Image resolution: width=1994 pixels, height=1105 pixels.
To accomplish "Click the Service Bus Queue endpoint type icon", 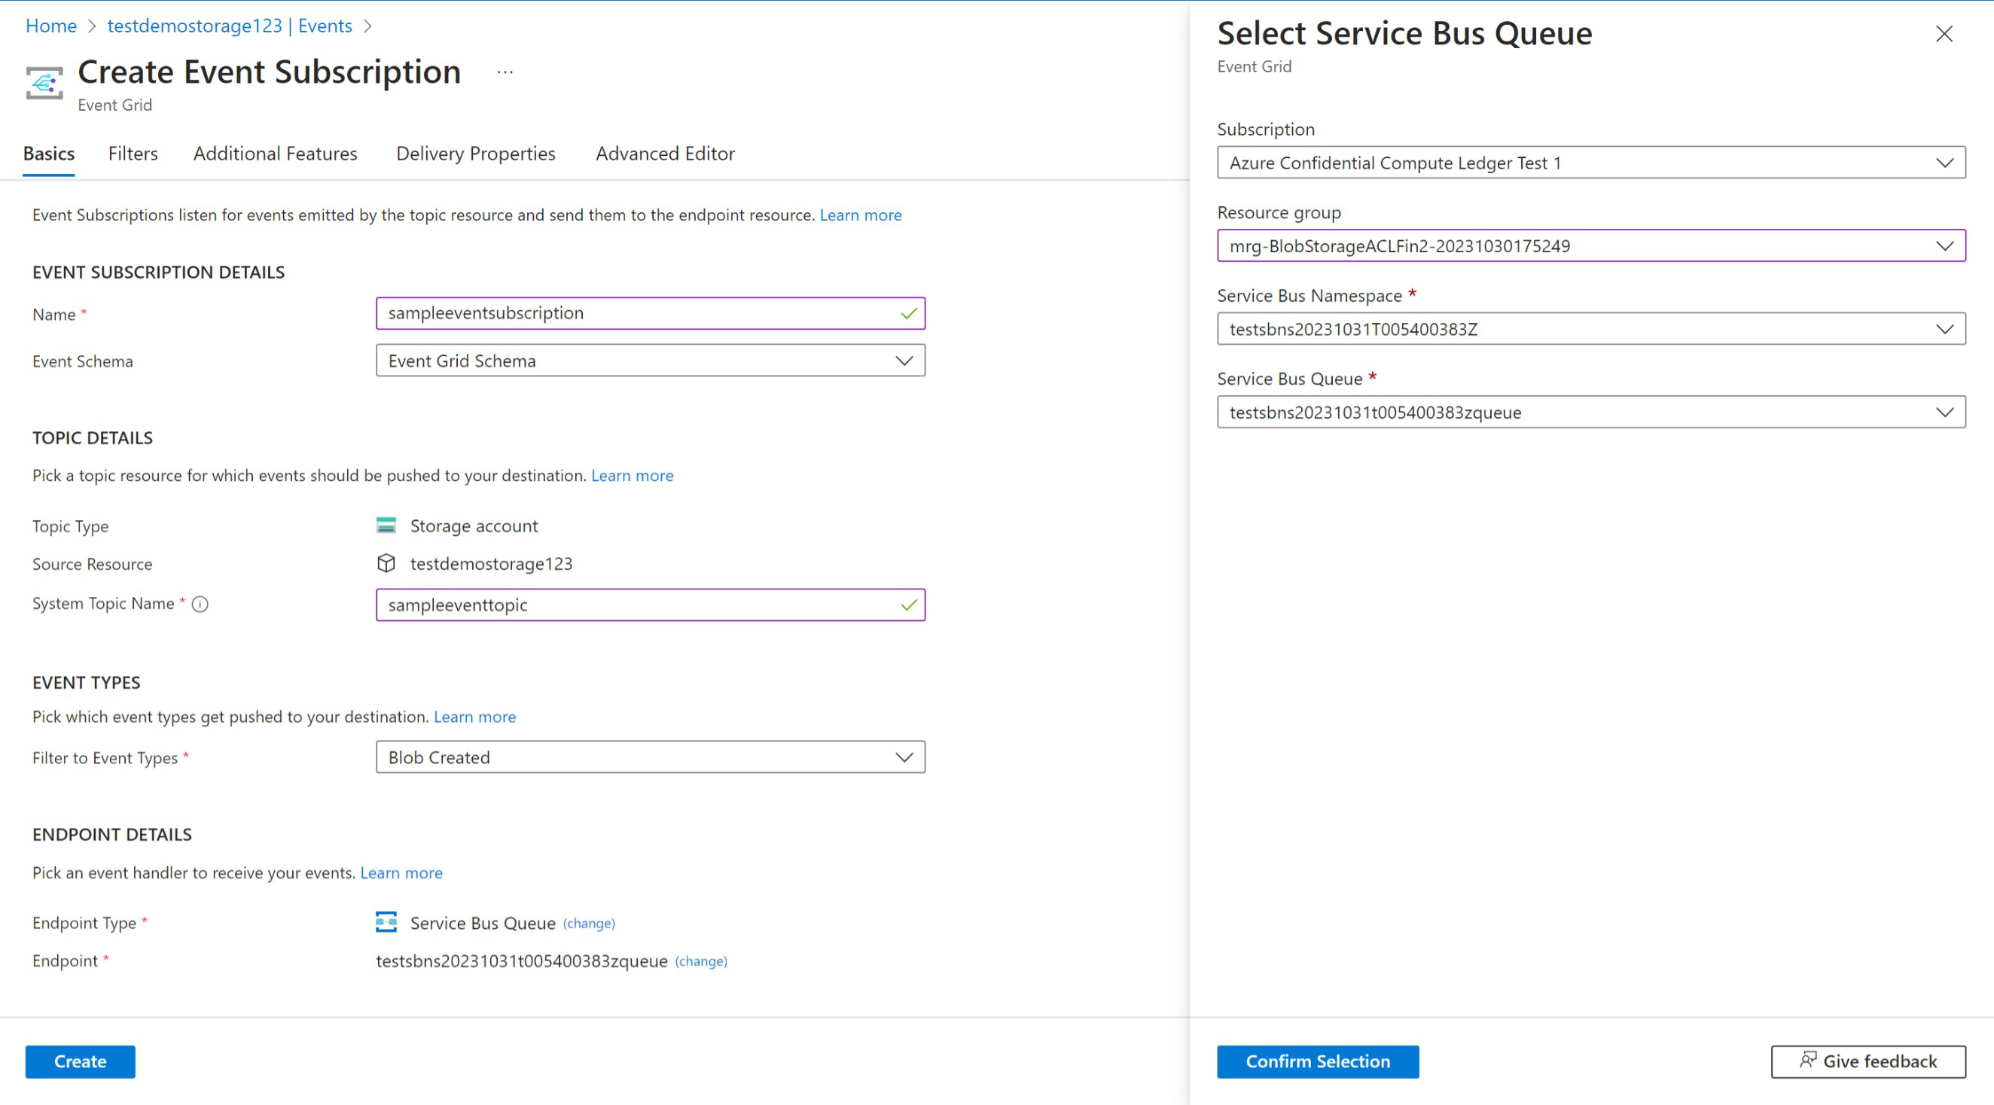I will pos(386,923).
